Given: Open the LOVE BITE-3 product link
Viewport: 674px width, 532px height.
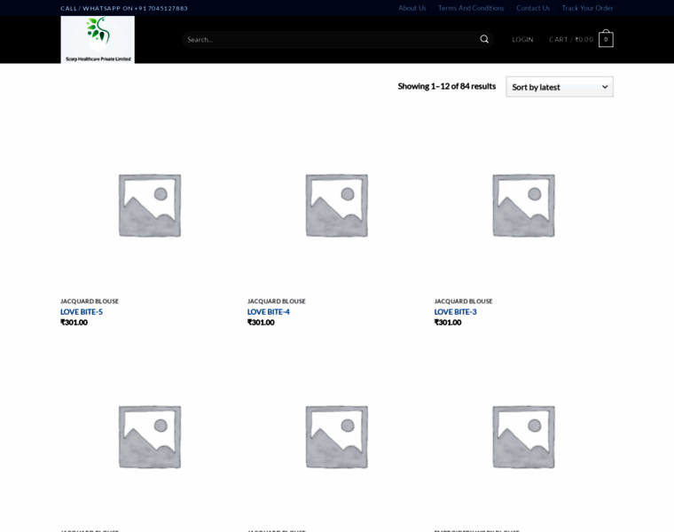Looking at the screenshot, I should 455,312.
